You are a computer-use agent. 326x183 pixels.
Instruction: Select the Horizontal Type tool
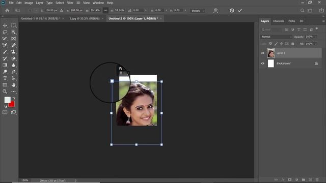[5, 78]
